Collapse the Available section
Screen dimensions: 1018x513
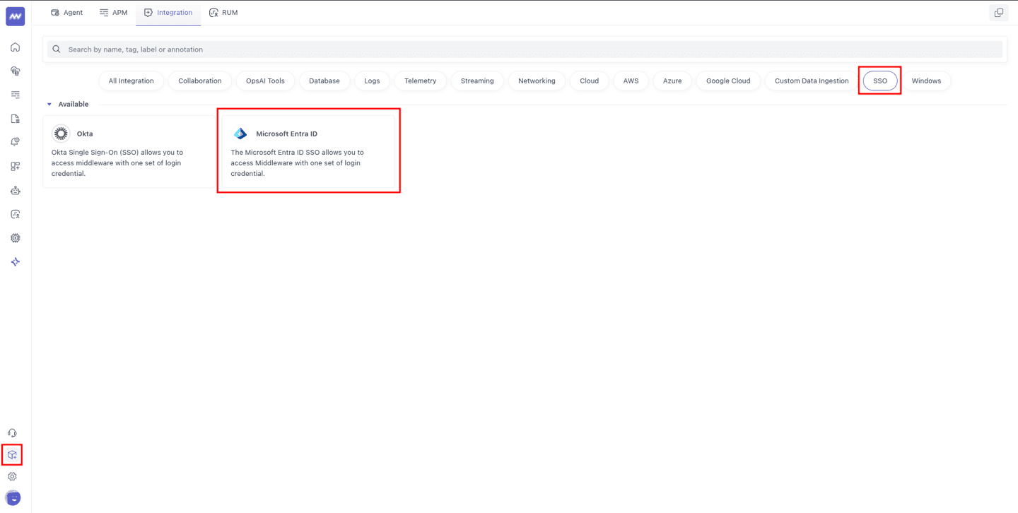pos(49,104)
